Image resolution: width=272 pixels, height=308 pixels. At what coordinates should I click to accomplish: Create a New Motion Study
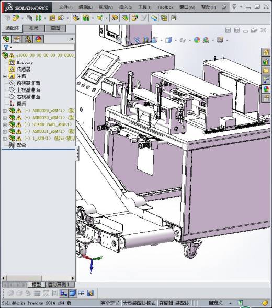(x=115, y=18)
